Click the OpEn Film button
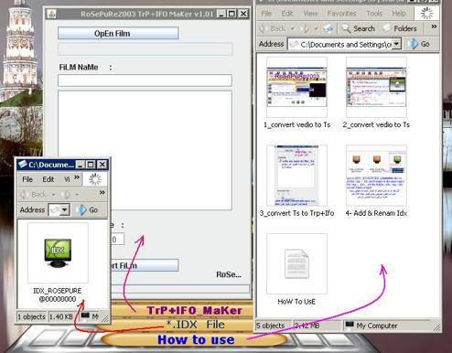 click(x=118, y=33)
